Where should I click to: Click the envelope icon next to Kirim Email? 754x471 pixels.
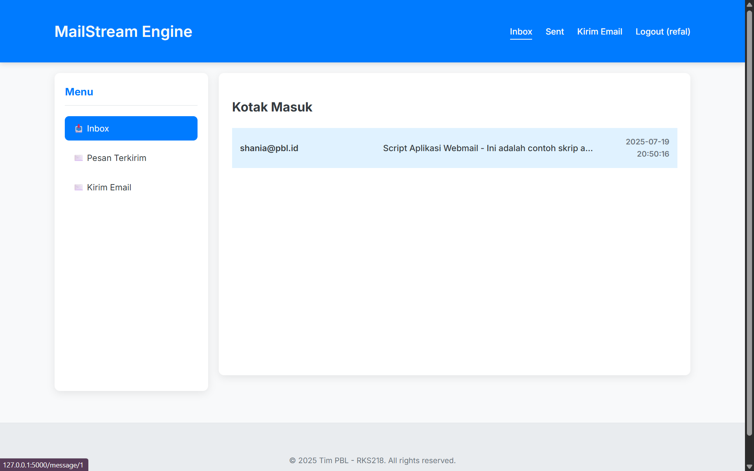(x=79, y=187)
